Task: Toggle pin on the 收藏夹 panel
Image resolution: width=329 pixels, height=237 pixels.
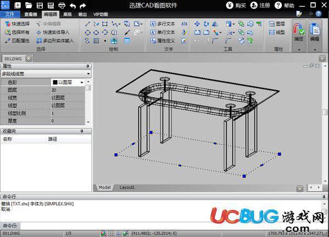Action: click(82, 131)
